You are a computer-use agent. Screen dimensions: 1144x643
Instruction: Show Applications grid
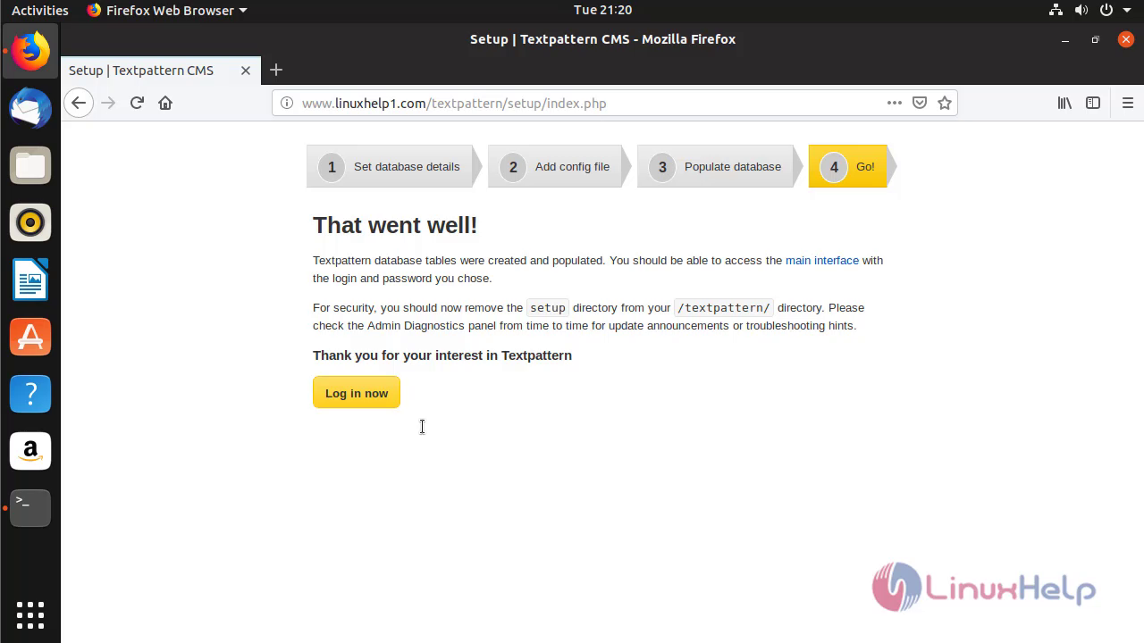pyautogui.click(x=30, y=615)
